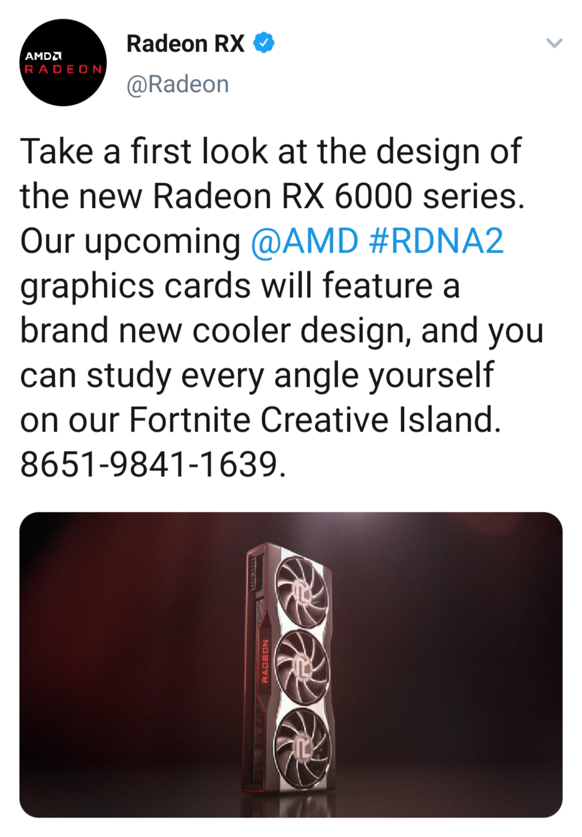Click the bottom fan of the card
Viewport: 582px width, 837px height.
pos(303,745)
